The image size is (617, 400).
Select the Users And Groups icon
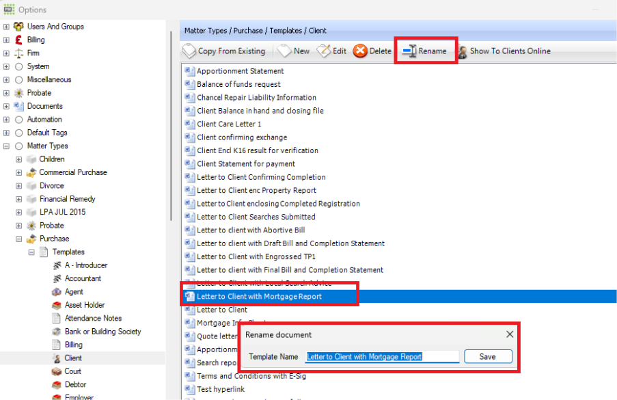pos(18,27)
